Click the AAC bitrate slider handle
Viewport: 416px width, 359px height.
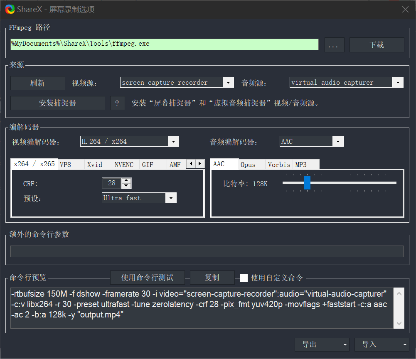(307, 182)
